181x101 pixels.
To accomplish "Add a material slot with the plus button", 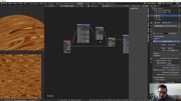I will pyautogui.click(x=179, y=26).
